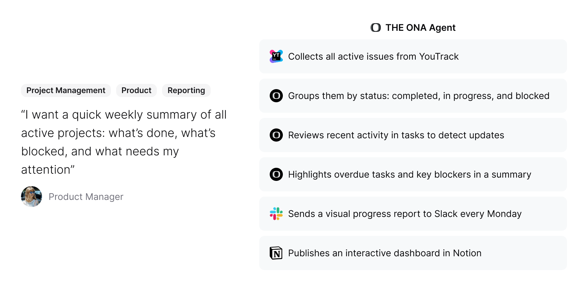Click the Notion icon
The height and width of the screenshot is (291, 588).
coord(276,253)
